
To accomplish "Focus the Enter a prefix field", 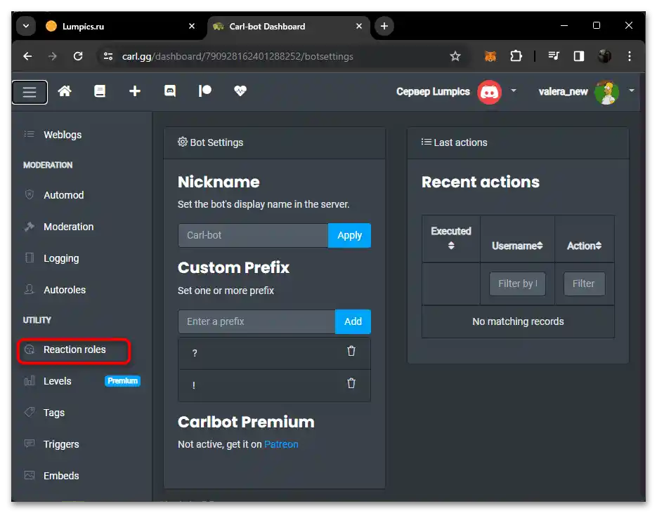I will pyautogui.click(x=257, y=321).
